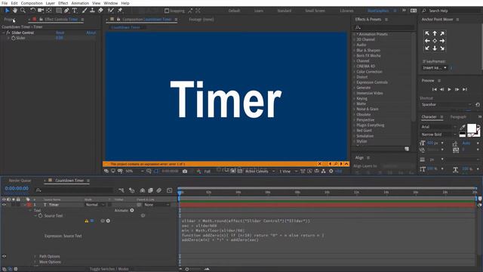Image resolution: width=483 pixels, height=272 pixels.
Task: Open composition mini-flowchart icon in timeline
Action: point(122,190)
